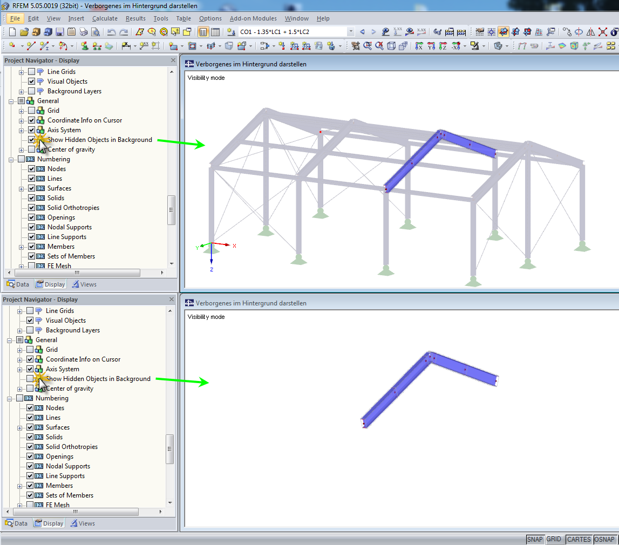Collapse the General node in lower navigator
Screen dimensions: 619x545
point(10,340)
